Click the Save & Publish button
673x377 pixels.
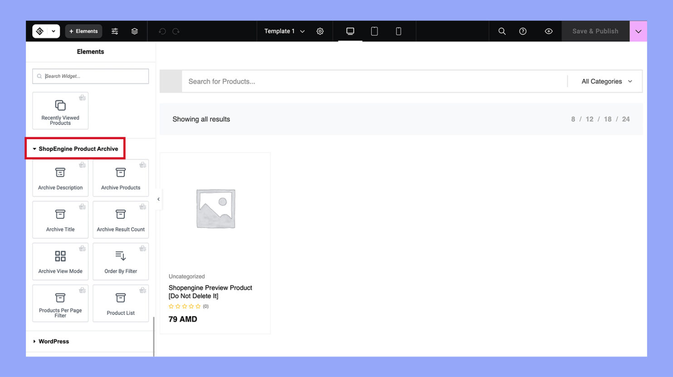pyautogui.click(x=595, y=31)
